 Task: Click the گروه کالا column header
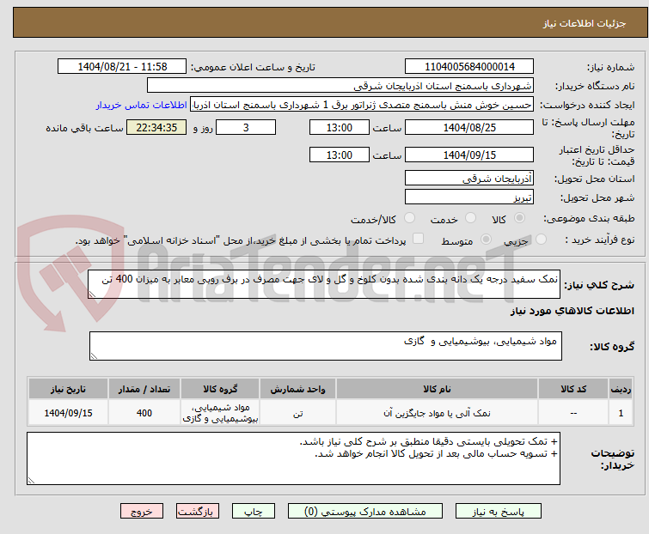pos(220,389)
